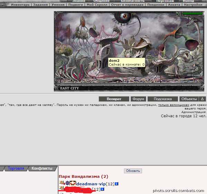This screenshot has width=207, height=194.
Task: Open the info icon next to deadman-vip
Action: point(117,184)
